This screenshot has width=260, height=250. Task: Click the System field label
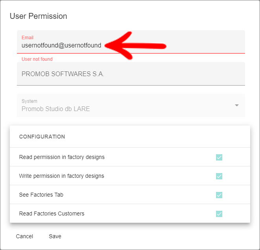pyautogui.click(x=29, y=101)
